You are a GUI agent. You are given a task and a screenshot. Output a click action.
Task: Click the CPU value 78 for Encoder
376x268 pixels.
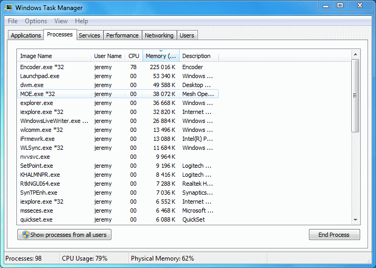[x=134, y=67]
